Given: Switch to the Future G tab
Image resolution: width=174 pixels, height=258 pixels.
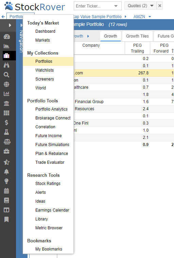Looking at the screenshot, I should (164, 36).
